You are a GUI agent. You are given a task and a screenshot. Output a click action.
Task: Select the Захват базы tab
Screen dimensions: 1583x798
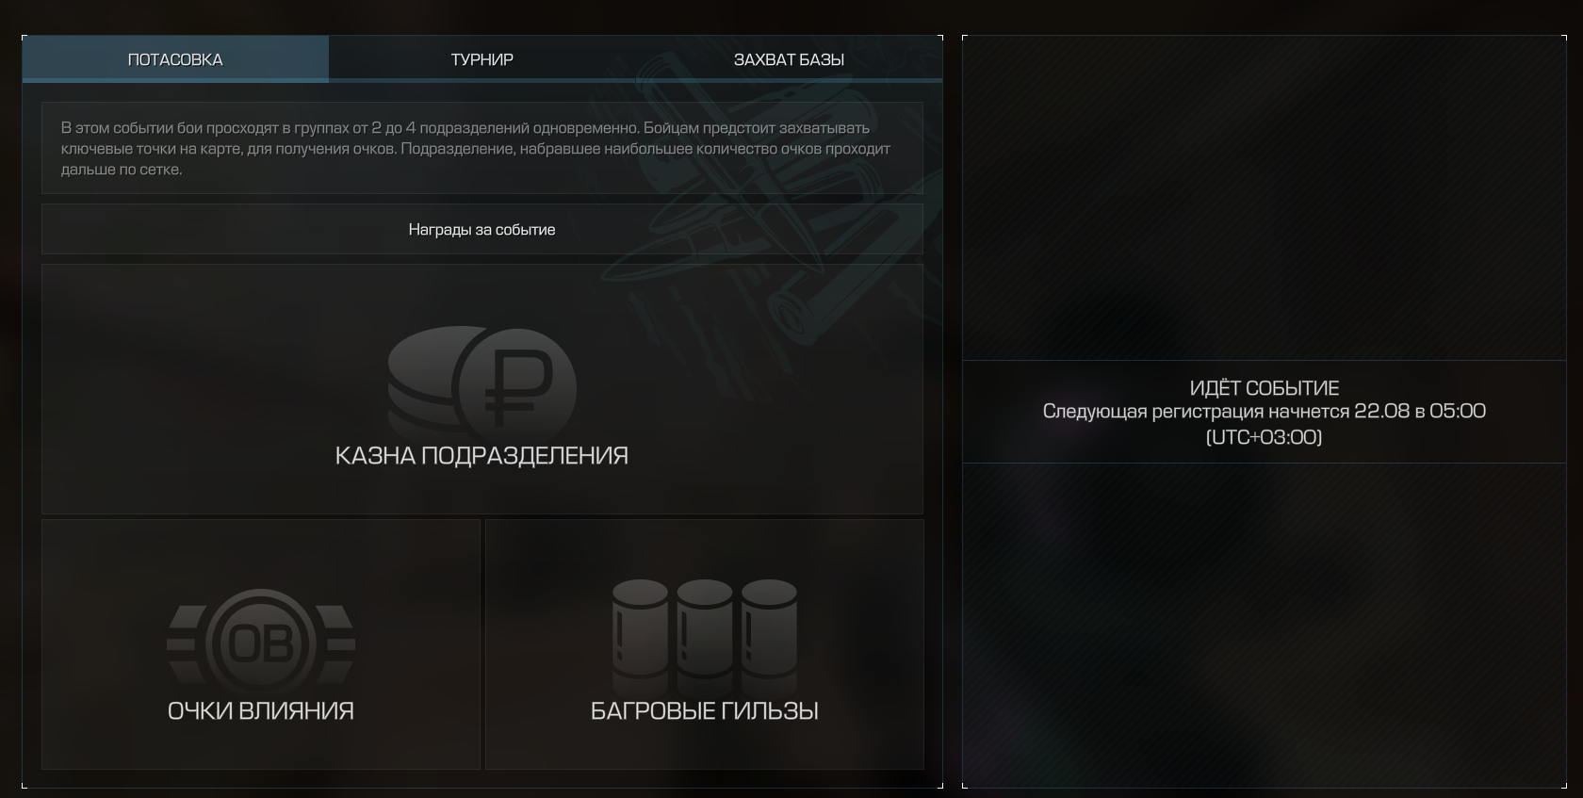tap(789, 59)
